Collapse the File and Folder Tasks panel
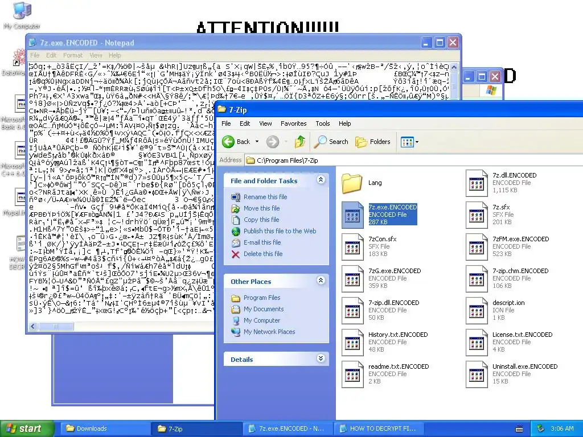This screenshot has width=583, height=437. click(x=321, y=180)
